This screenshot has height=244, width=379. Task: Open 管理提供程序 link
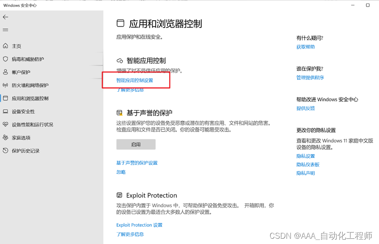click(310, 78)
